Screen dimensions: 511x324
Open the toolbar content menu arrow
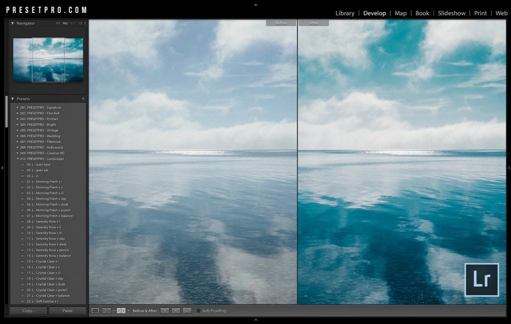501,311
